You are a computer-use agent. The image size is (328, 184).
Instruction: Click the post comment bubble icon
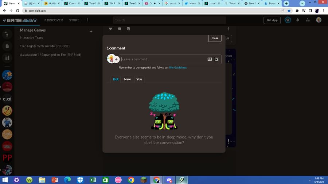coord(120,29)
